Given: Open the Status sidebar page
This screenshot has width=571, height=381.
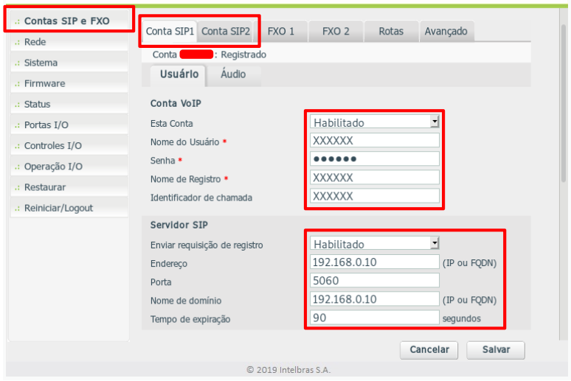Looking at the screenshot, I should [37, 104].
